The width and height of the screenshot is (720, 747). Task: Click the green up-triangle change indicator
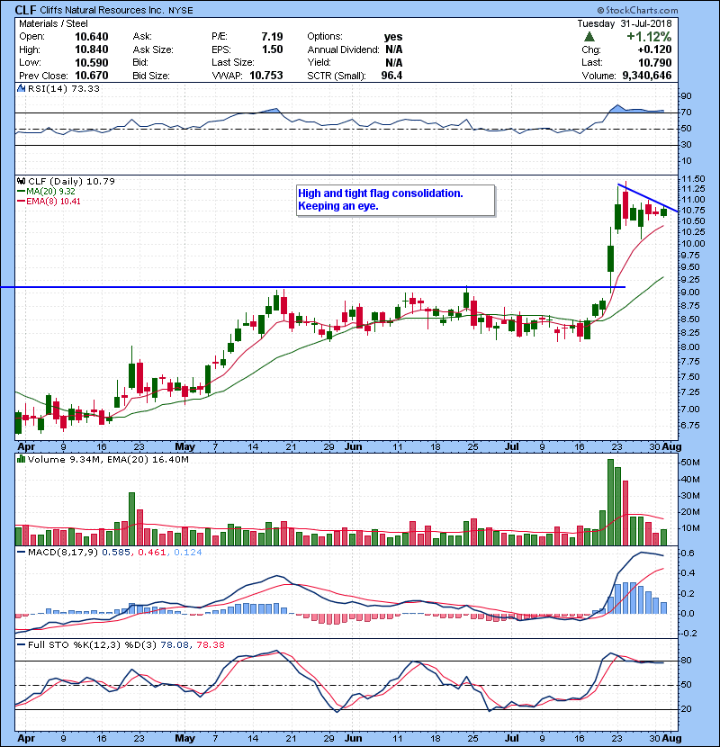[x=589, y=37]
